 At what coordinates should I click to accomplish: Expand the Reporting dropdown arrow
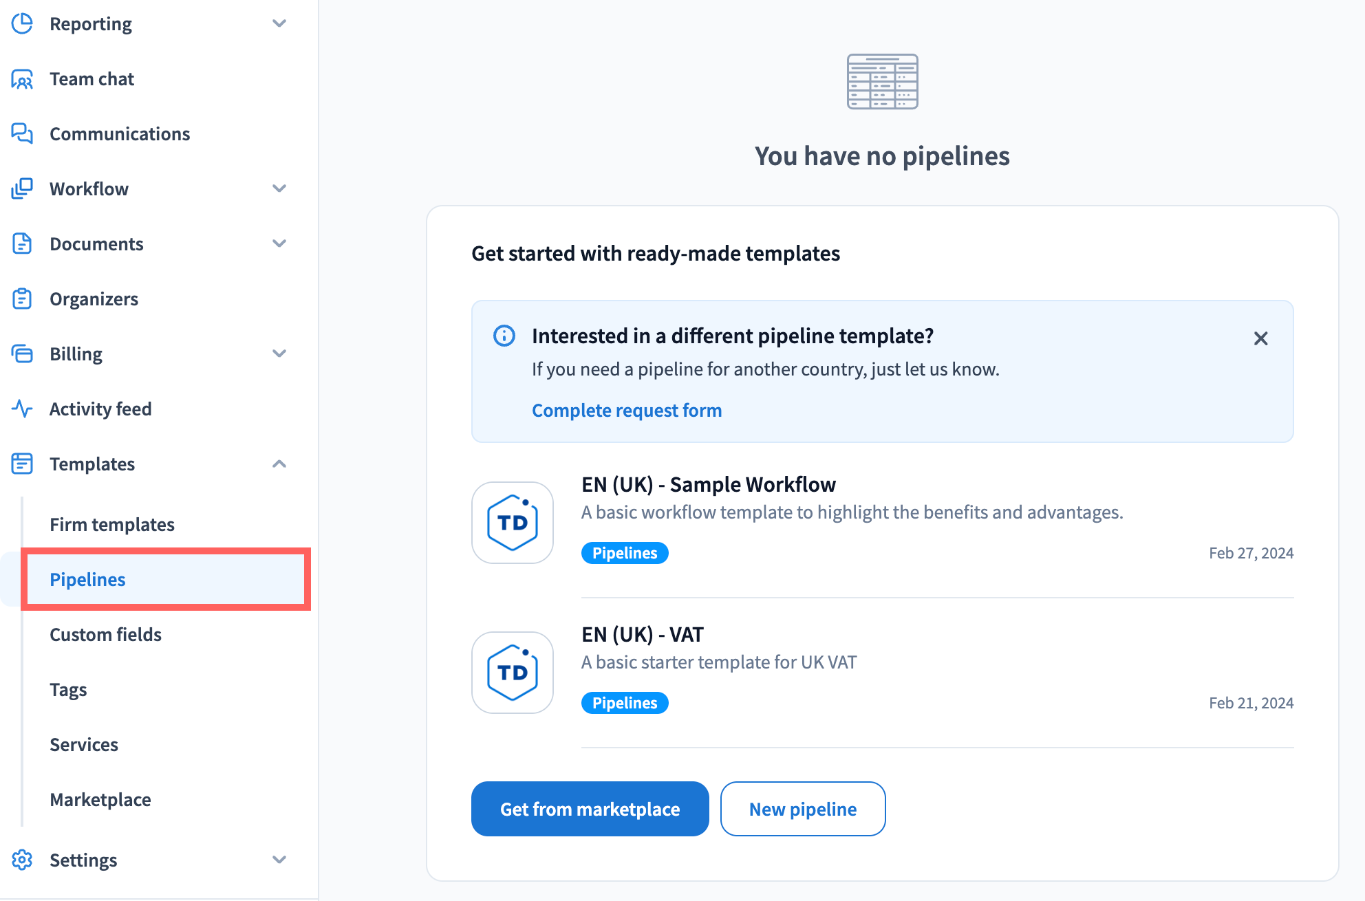point(279,23)
